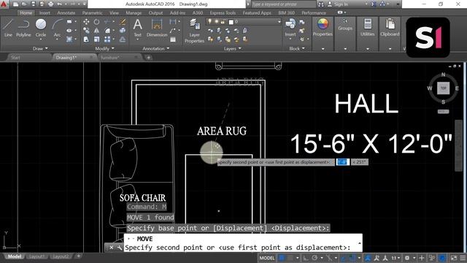Select the Scale tool in Modify panel
This screenshot has height=263, width=467.
click(96, 39)
